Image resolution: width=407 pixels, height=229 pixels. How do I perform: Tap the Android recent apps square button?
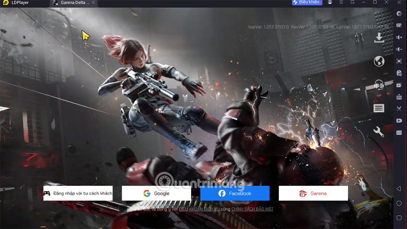click(x=399, y=218)
